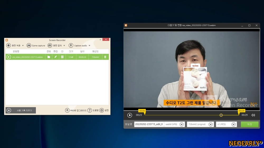Click the pencil edit icon for the video

[55, 57]
